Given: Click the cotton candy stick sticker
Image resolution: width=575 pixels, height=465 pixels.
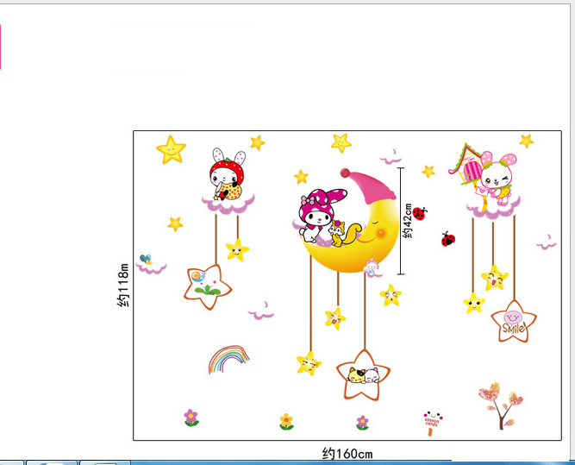Looking at the screenshot, I should (x=432, y=424).
